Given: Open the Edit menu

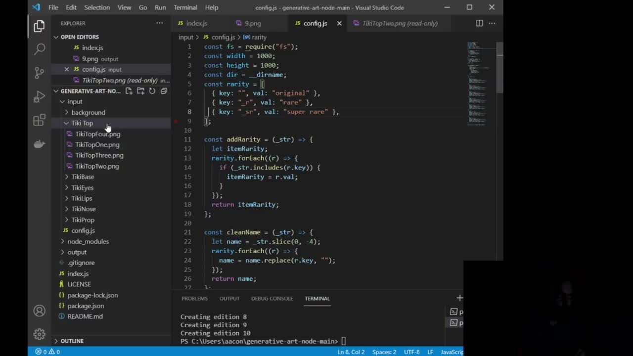Looking at the screenshot, I should [x=71, y=7].
